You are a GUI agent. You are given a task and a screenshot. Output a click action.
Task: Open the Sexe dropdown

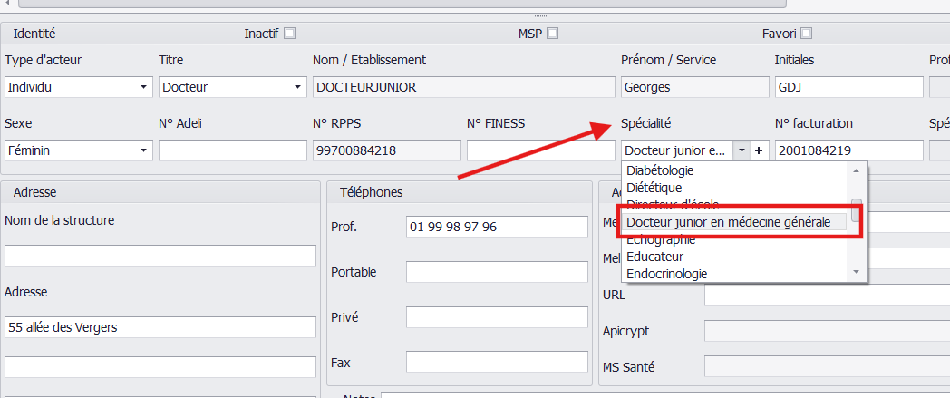pyautogui.click(x=78, y=150)
